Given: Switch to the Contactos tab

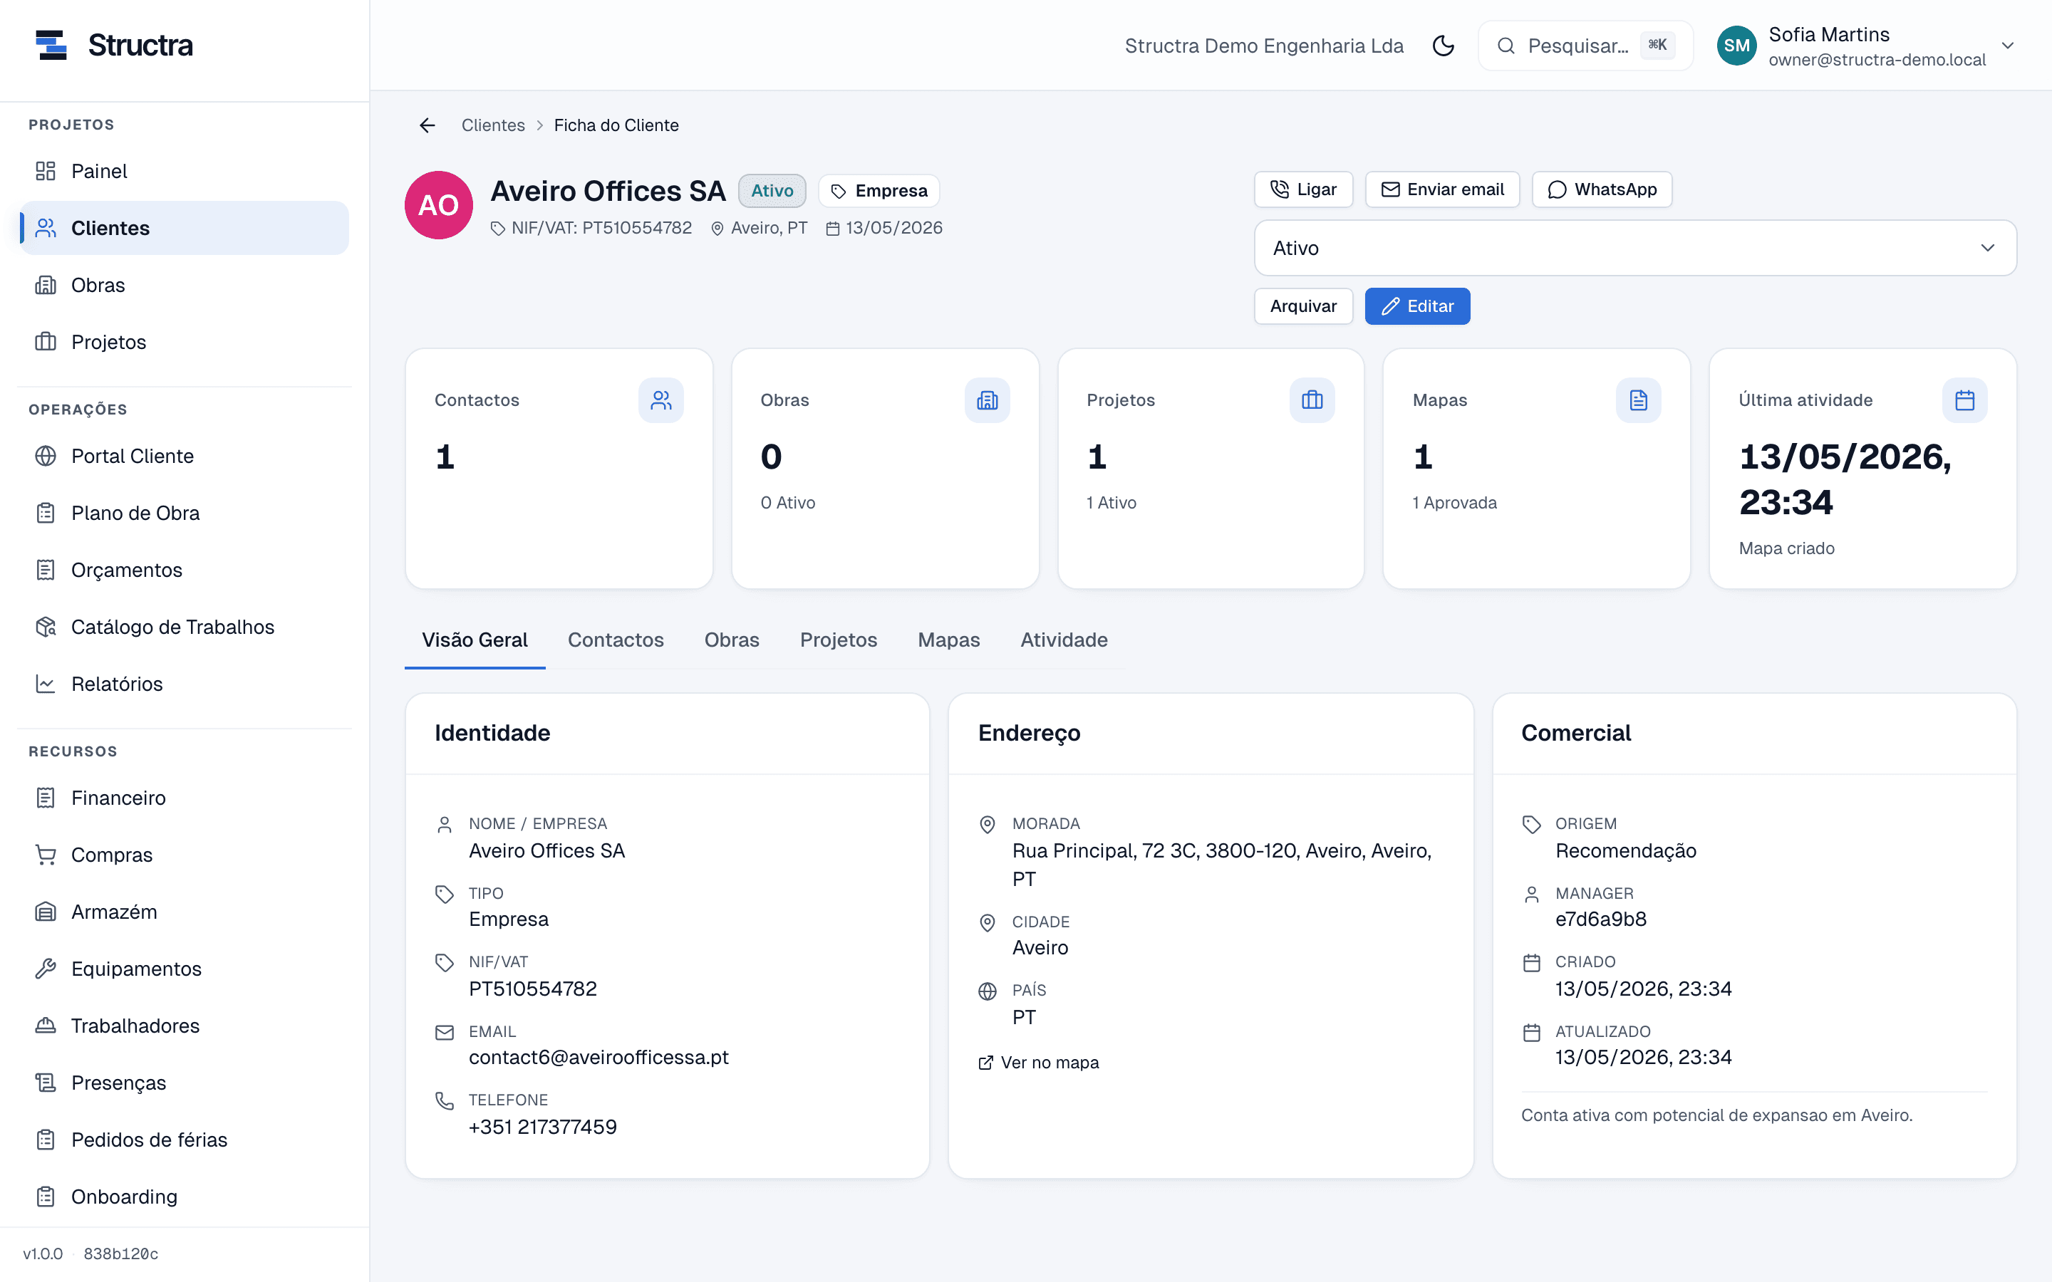Looking at the screenshot, I should [x=616, y=640].
